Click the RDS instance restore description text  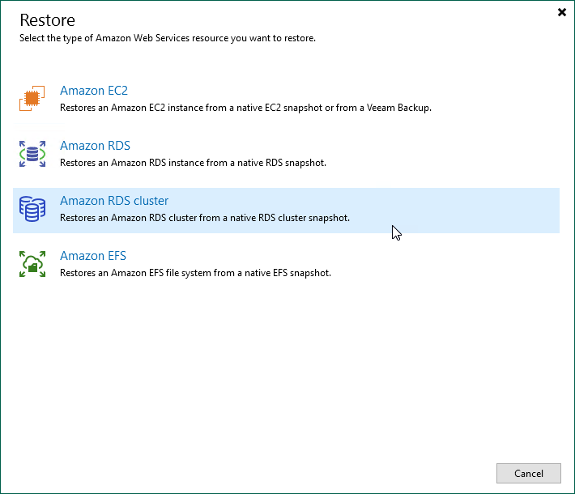193,163
